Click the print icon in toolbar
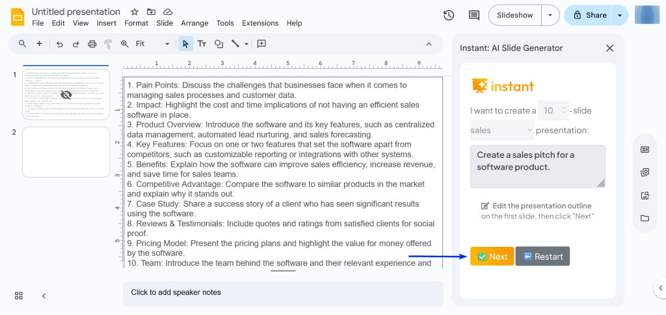The image size is (666, 315). 92,44
